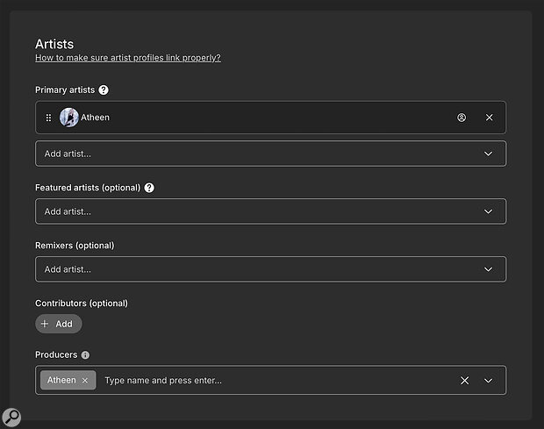Click the Producers info icon

(85, 355)
